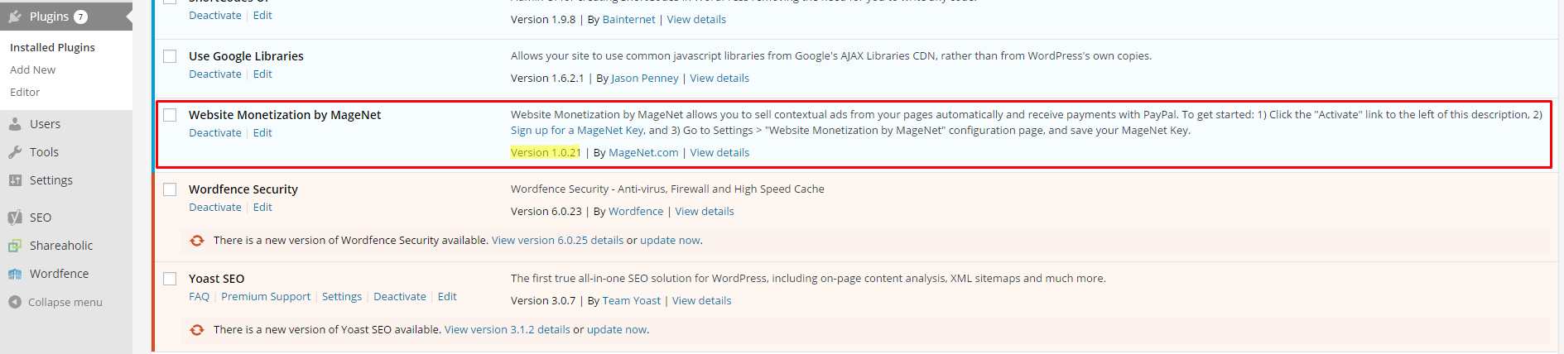1564x354 pixels.
Task: Open the Team Yoast author link
Action: pyautogui.click(x=632, y=300)
